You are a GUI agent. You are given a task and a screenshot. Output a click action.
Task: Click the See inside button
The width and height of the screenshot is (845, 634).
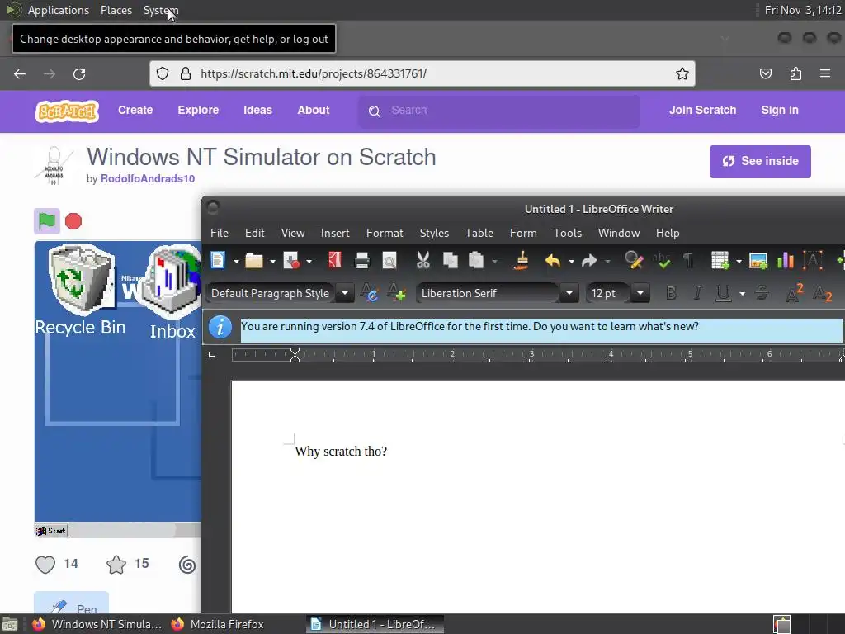coord(760,161)
